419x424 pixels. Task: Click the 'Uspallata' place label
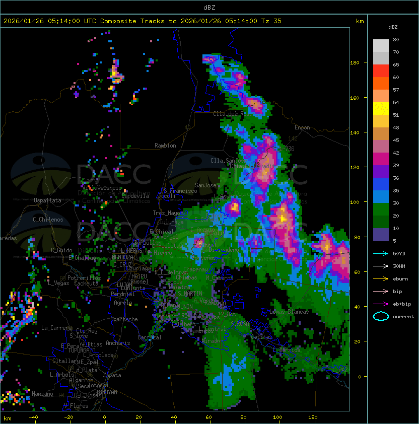pos(47,200)
